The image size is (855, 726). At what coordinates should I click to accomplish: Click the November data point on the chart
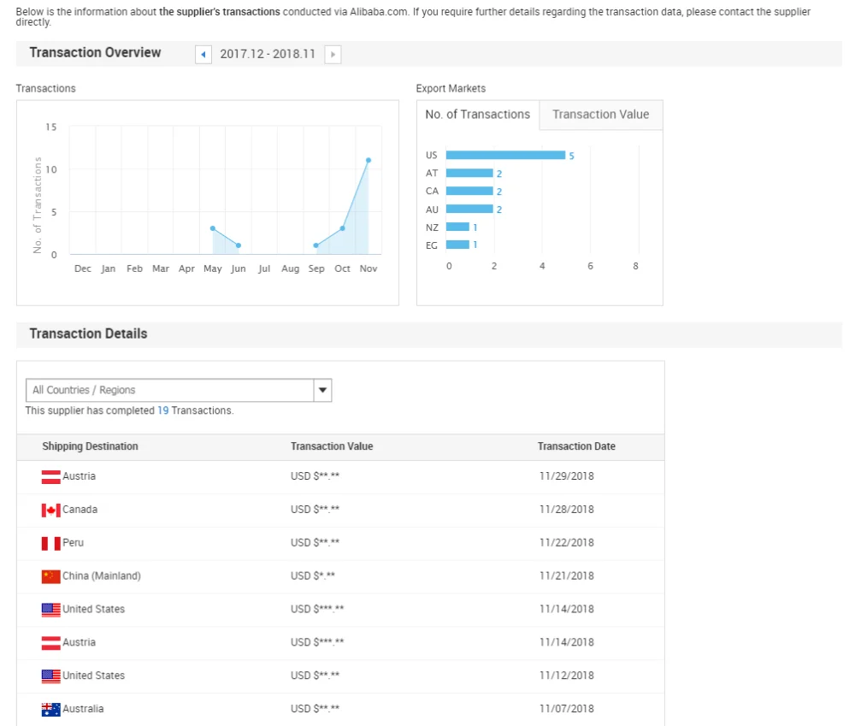click(369, 160)
